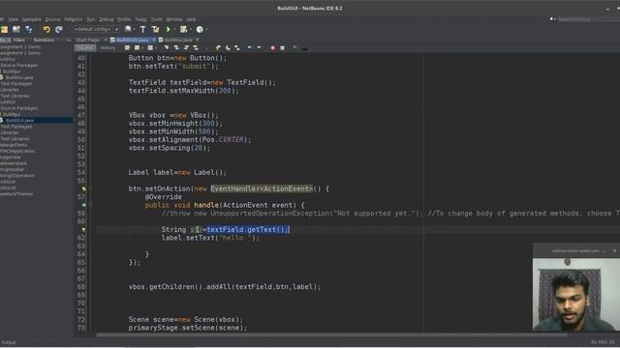This screenshot has width=620, height=348.
Task: Click the Shift Line Left icon
Action: point(250,47)
